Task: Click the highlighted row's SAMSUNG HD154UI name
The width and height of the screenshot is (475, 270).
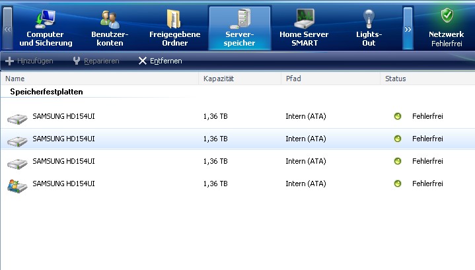Action: click(x=63, y=139)
